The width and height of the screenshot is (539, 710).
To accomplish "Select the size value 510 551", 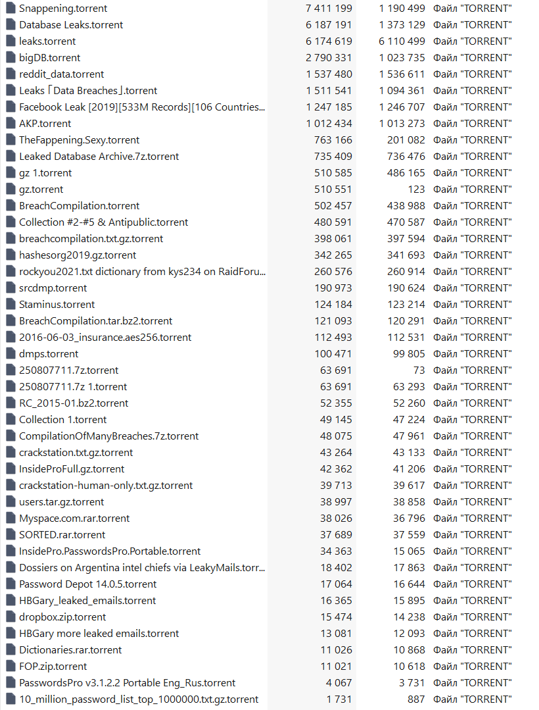I will coord(333,190).
